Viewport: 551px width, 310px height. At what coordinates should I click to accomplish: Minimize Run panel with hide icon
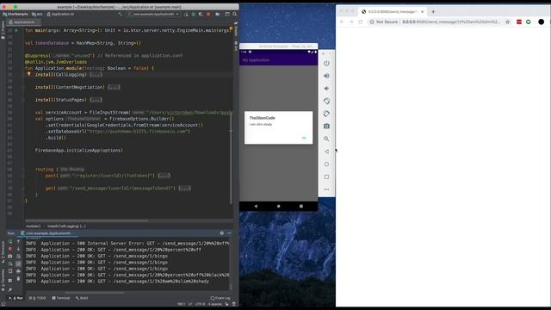[229, 233]
